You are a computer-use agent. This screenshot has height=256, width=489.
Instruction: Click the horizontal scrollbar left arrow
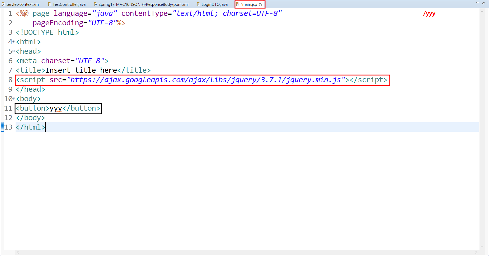[18, 252]
